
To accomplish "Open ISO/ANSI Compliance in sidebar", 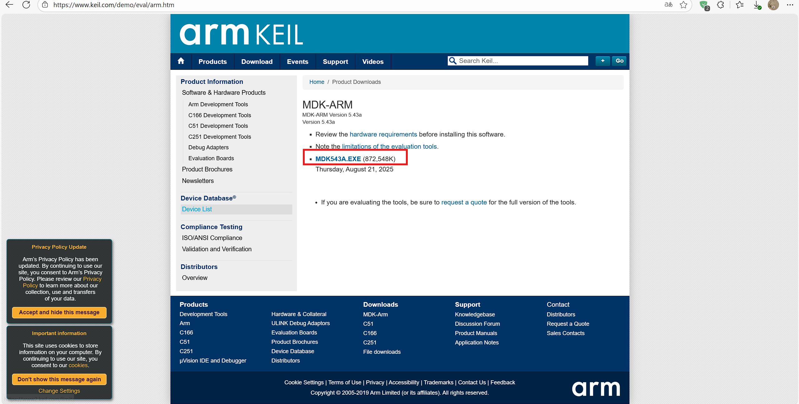I will pyautogui.click(x=212, y=238).
